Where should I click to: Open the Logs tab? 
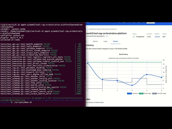105,41
